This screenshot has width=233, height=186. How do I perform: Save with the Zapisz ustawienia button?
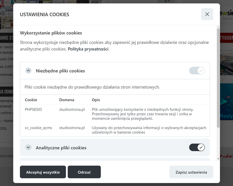[191, 172]
